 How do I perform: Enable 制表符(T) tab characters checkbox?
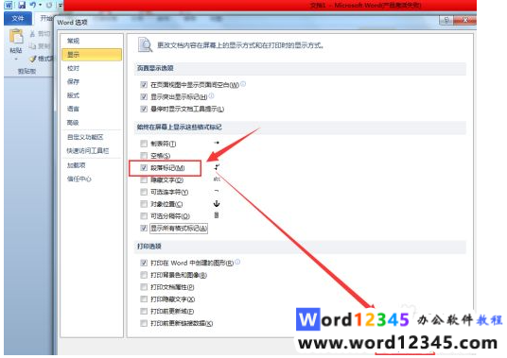coord(144,144)
